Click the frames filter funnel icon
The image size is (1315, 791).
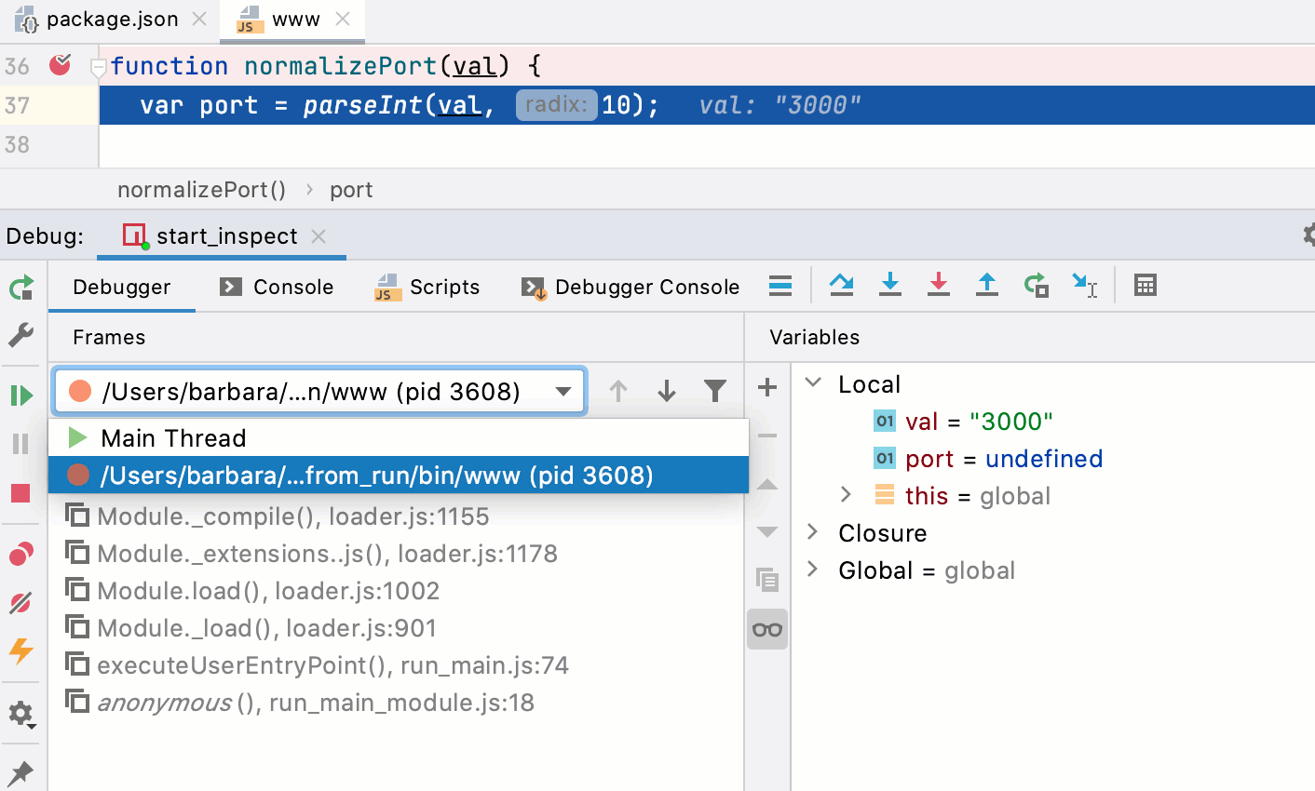[715, 391]
